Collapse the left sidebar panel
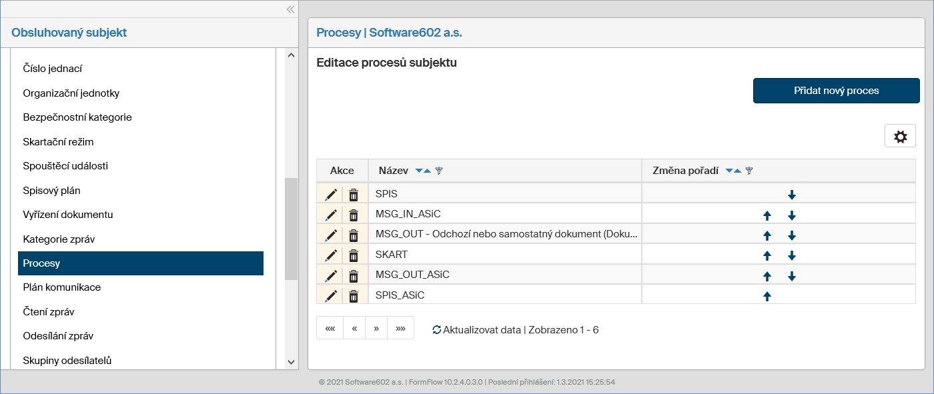This screenshot has width=934, height=394. (290, 9)
